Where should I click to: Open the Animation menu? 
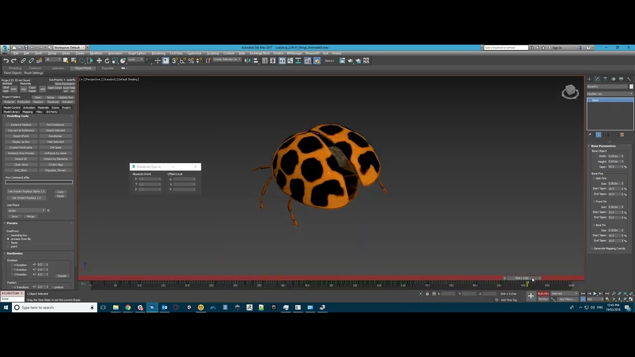[115, 53]
